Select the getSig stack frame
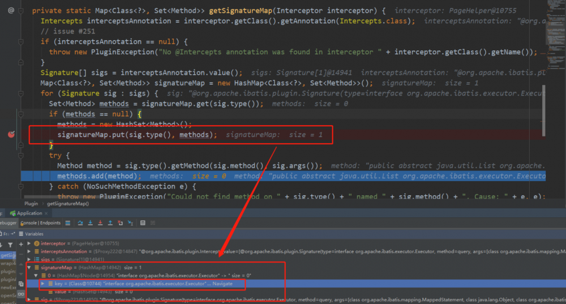This screenshot has height=304, width=566. pyautogui.click(x=8, y=255)
